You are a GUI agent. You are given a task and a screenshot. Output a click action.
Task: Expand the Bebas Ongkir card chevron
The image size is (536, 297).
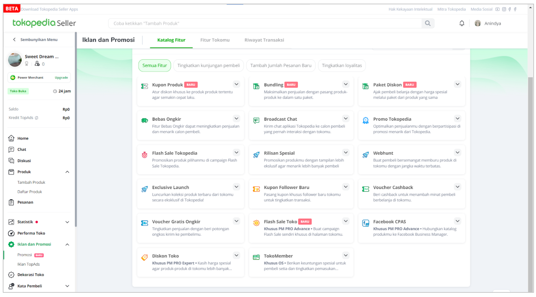click(x=236, y=118)
